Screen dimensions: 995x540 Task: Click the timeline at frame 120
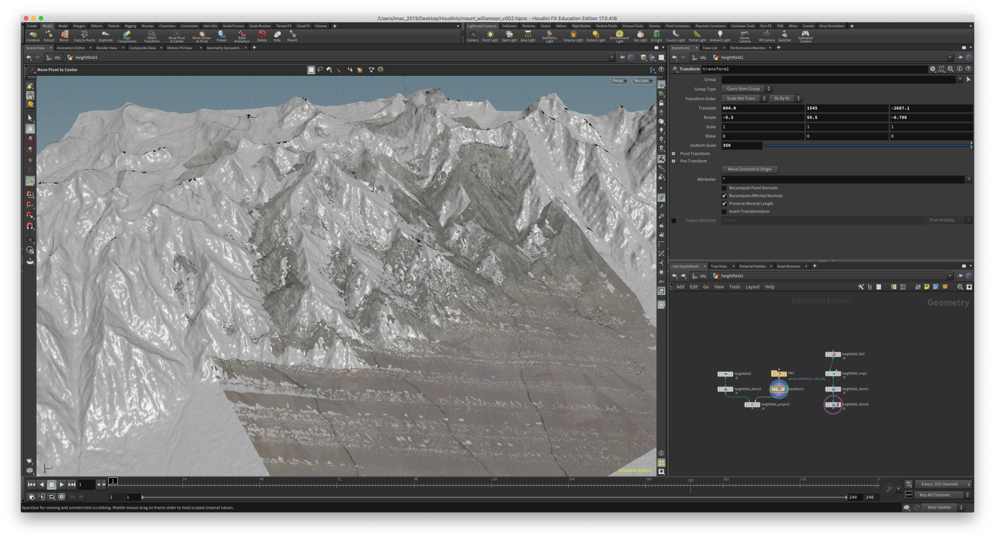pyautogui.click(x=494, y=485)
